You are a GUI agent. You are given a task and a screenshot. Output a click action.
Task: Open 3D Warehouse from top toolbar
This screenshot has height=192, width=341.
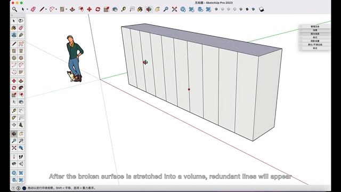(x=183, y=9)
